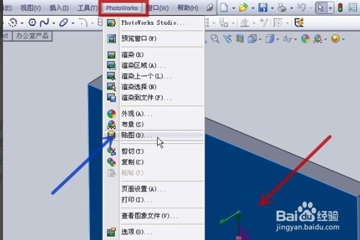
Task: Expand the Display Style dropdown arrow
Action: pos(278,39)
